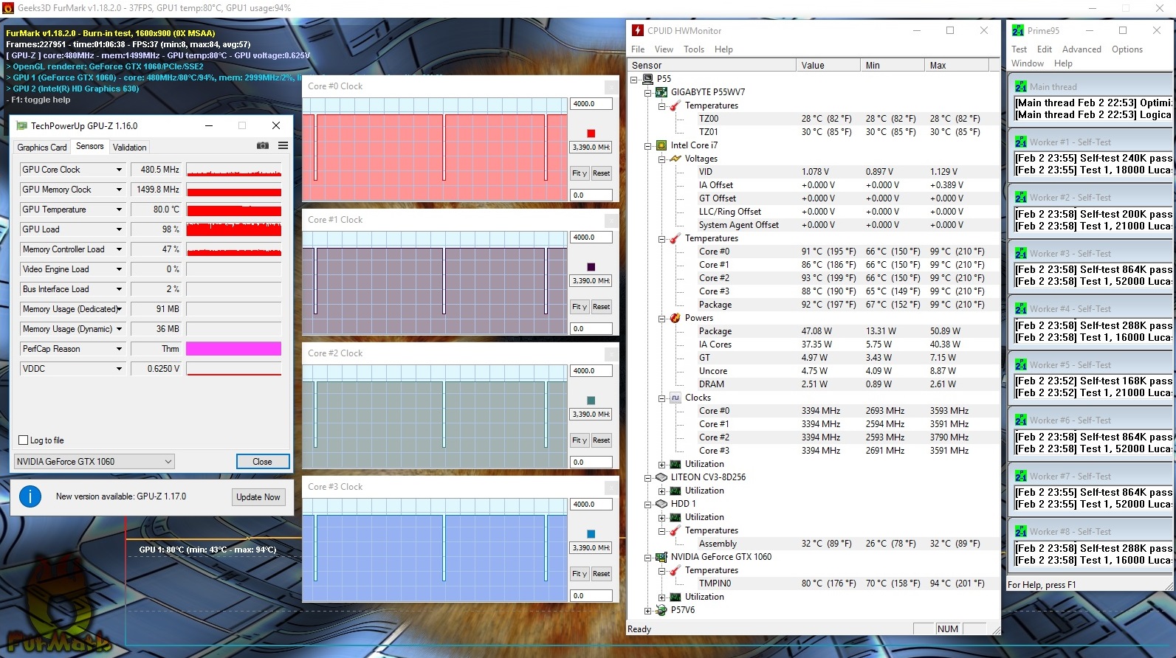Select the TMPIN0 row in HWMonitor
Image resolution: width=1176 pixels, height=658 pixels.
click(812, 583)
